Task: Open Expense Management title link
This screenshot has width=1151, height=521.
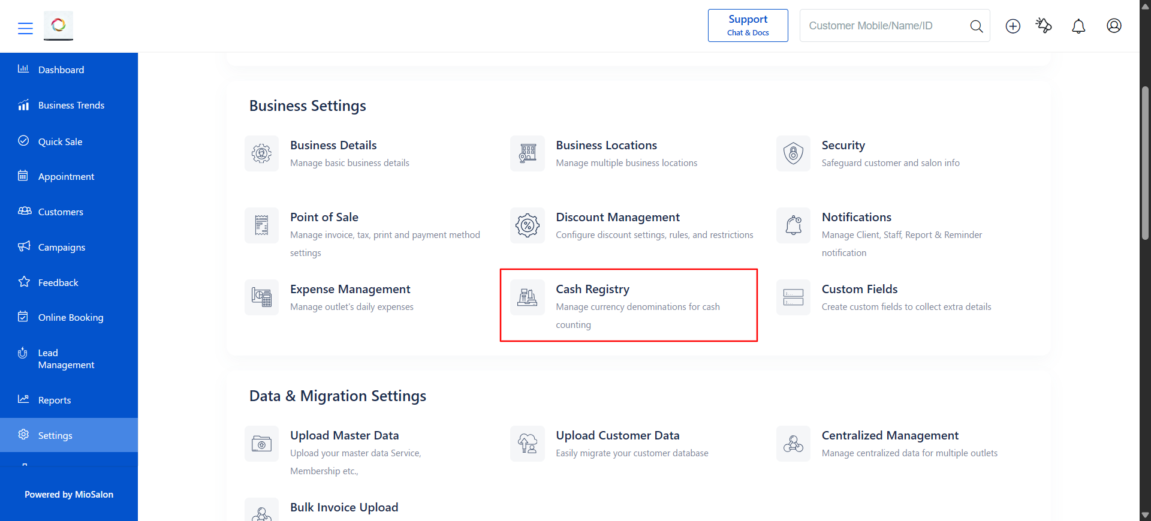Action: (350, 289)
